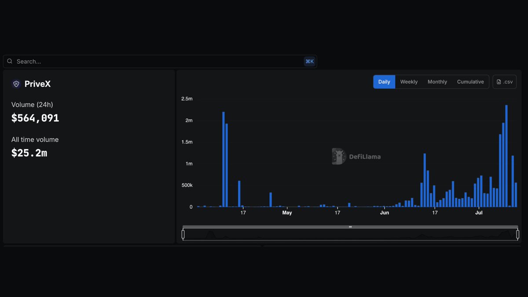Click the 'All time volume' label
Image resolution: width=528 pixels, height=297 pixels.
[x=35, y=139]
